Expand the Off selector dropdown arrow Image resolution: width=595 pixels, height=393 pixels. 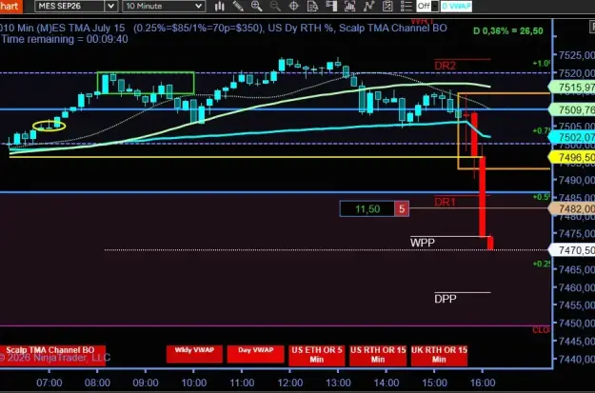point(435,6)
